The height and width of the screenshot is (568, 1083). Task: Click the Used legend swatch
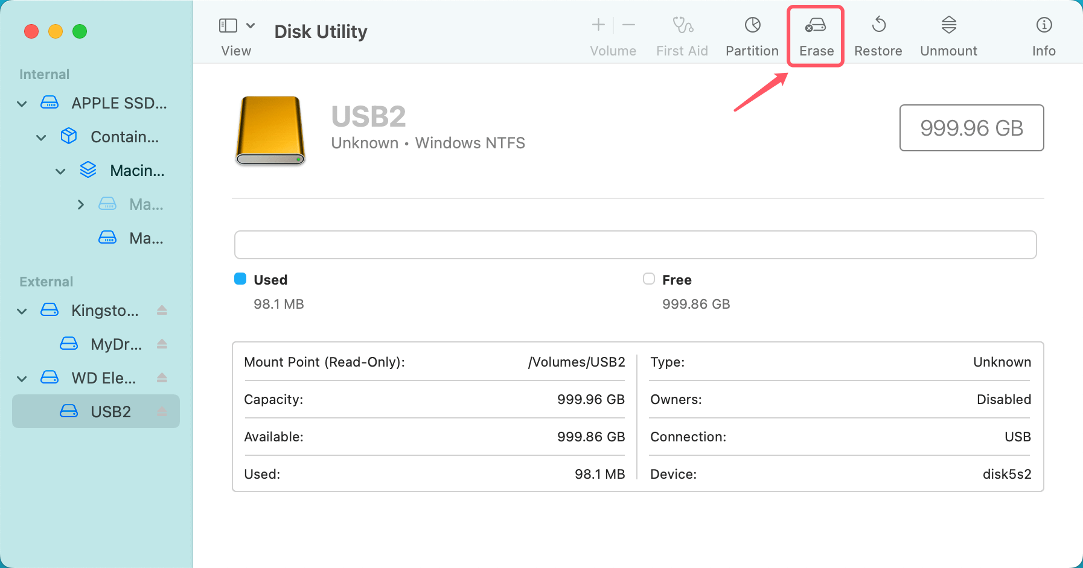pyautogui.click(x=240, y=279)
